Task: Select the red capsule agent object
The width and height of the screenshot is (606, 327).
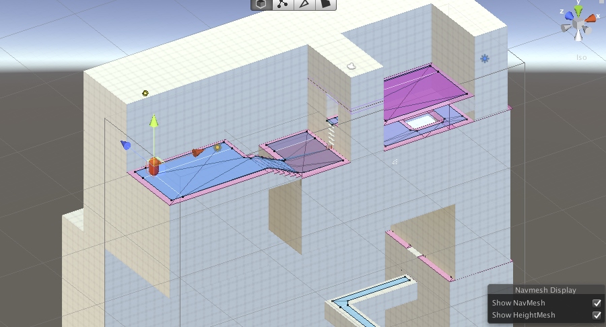Action: click(154, 167)
